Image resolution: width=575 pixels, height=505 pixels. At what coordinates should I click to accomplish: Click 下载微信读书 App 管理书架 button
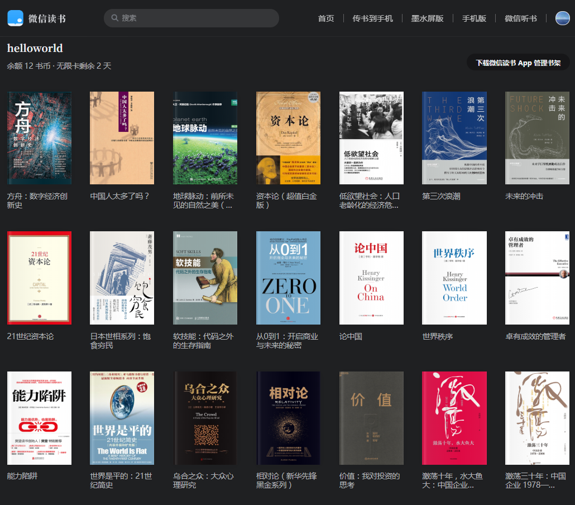click(518, 63)
